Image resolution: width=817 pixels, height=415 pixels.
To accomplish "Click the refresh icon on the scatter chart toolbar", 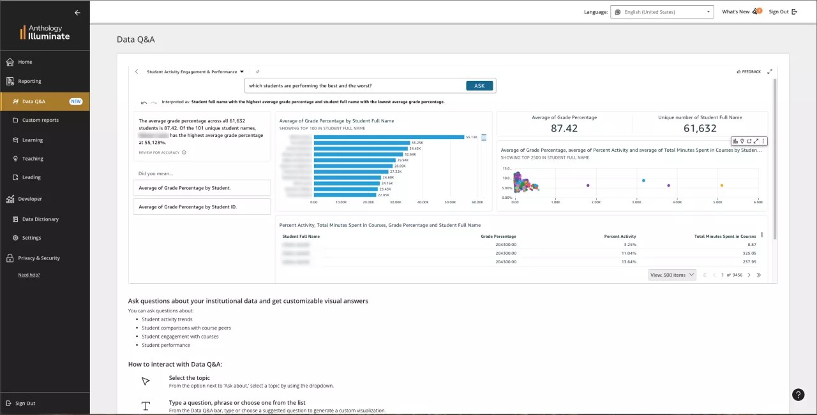I will point(749,141).
